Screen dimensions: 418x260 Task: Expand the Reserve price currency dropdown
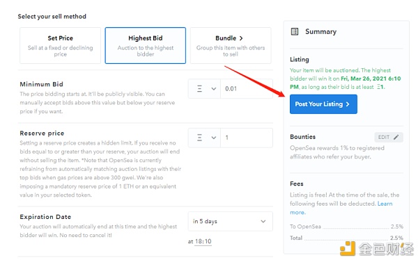(x=204, y=138)
